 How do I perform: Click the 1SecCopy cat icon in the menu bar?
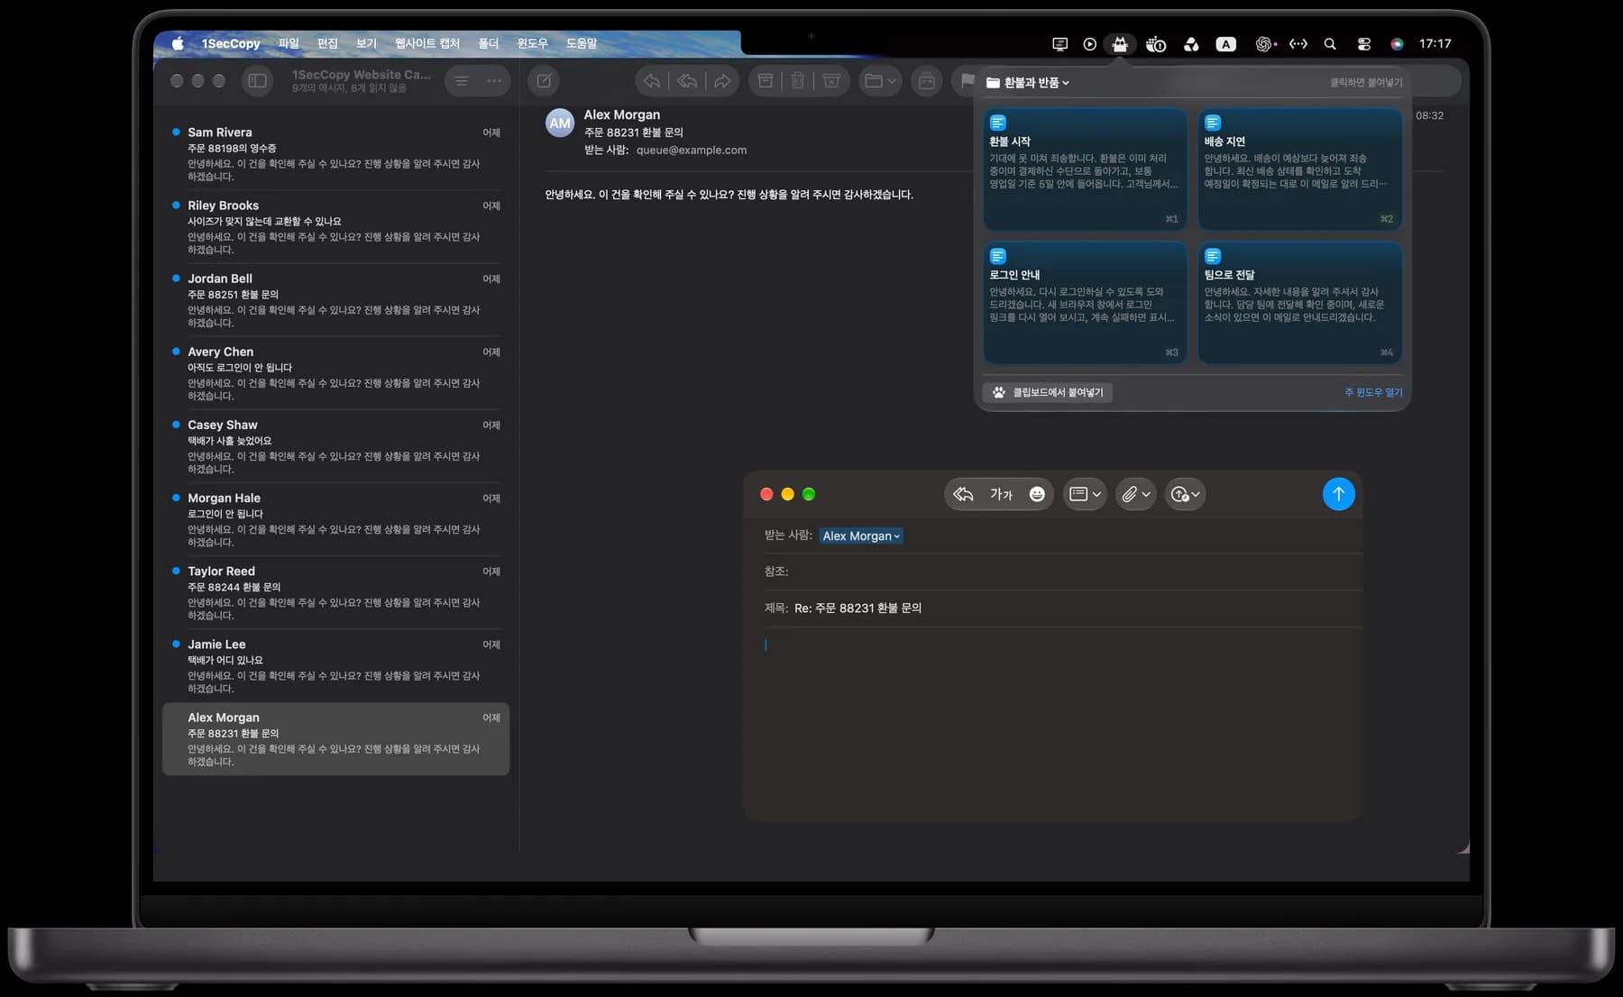pos(1120,44)
